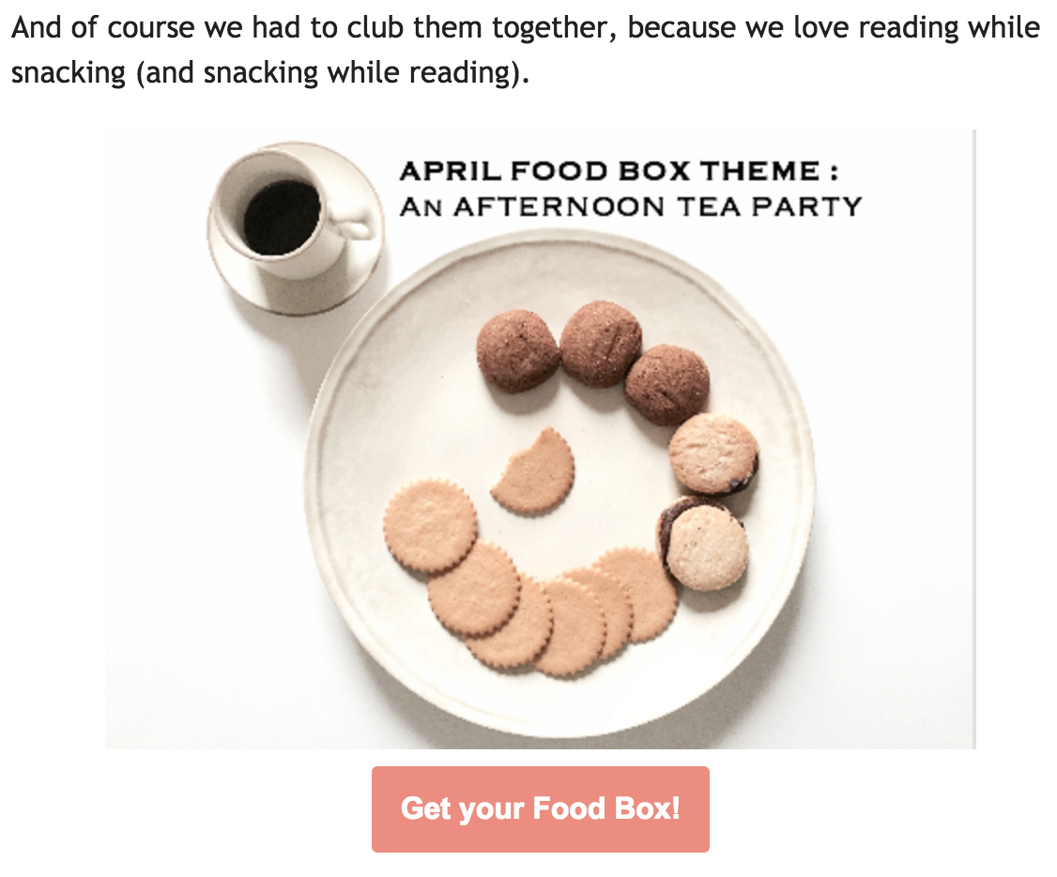Click the paragraph line starting 'And of course'

point(525,27)
